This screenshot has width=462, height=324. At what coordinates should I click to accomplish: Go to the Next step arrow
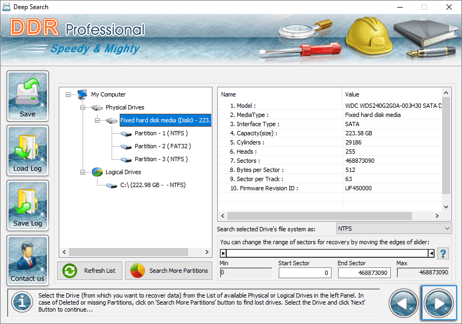439,303
